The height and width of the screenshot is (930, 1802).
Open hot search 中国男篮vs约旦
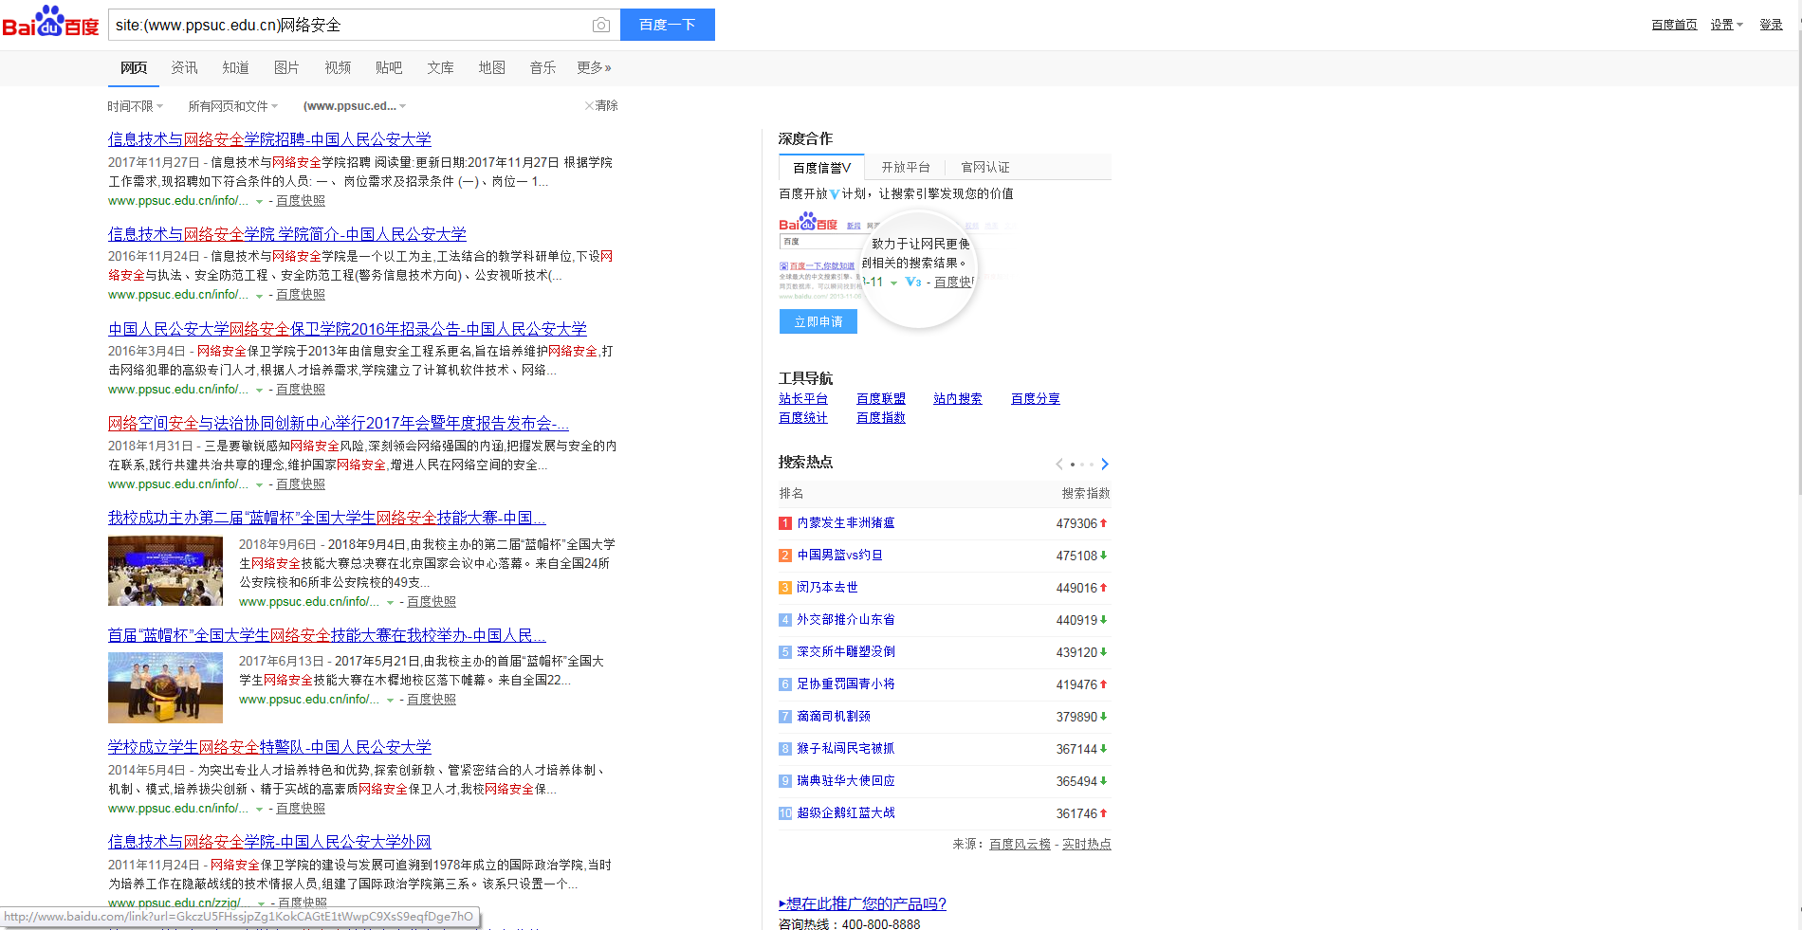pos(840,556)
